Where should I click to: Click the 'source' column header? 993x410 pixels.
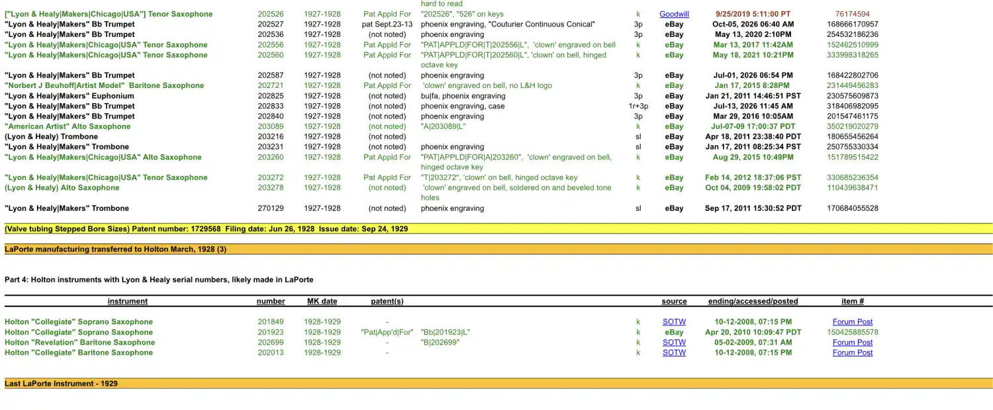(674, 302)
